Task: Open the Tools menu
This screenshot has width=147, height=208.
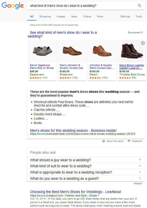Action: (x=139, y=16)
